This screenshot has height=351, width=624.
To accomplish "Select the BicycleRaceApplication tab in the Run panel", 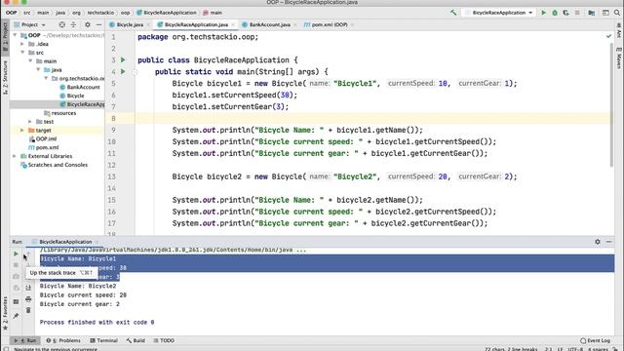I will coord(65,242).
